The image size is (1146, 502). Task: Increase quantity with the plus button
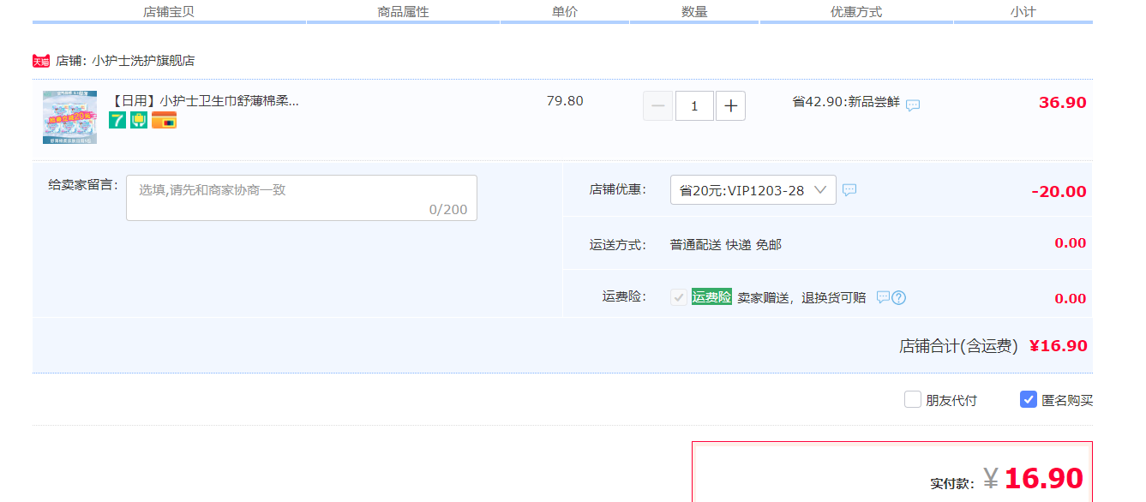730,106
